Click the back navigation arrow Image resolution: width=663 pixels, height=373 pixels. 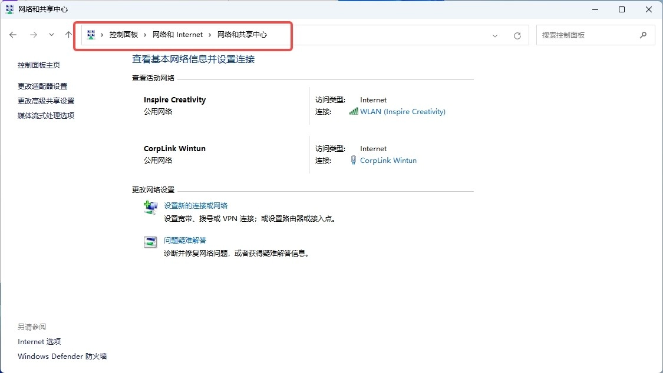pyautogui.click(x=13, y=35)
